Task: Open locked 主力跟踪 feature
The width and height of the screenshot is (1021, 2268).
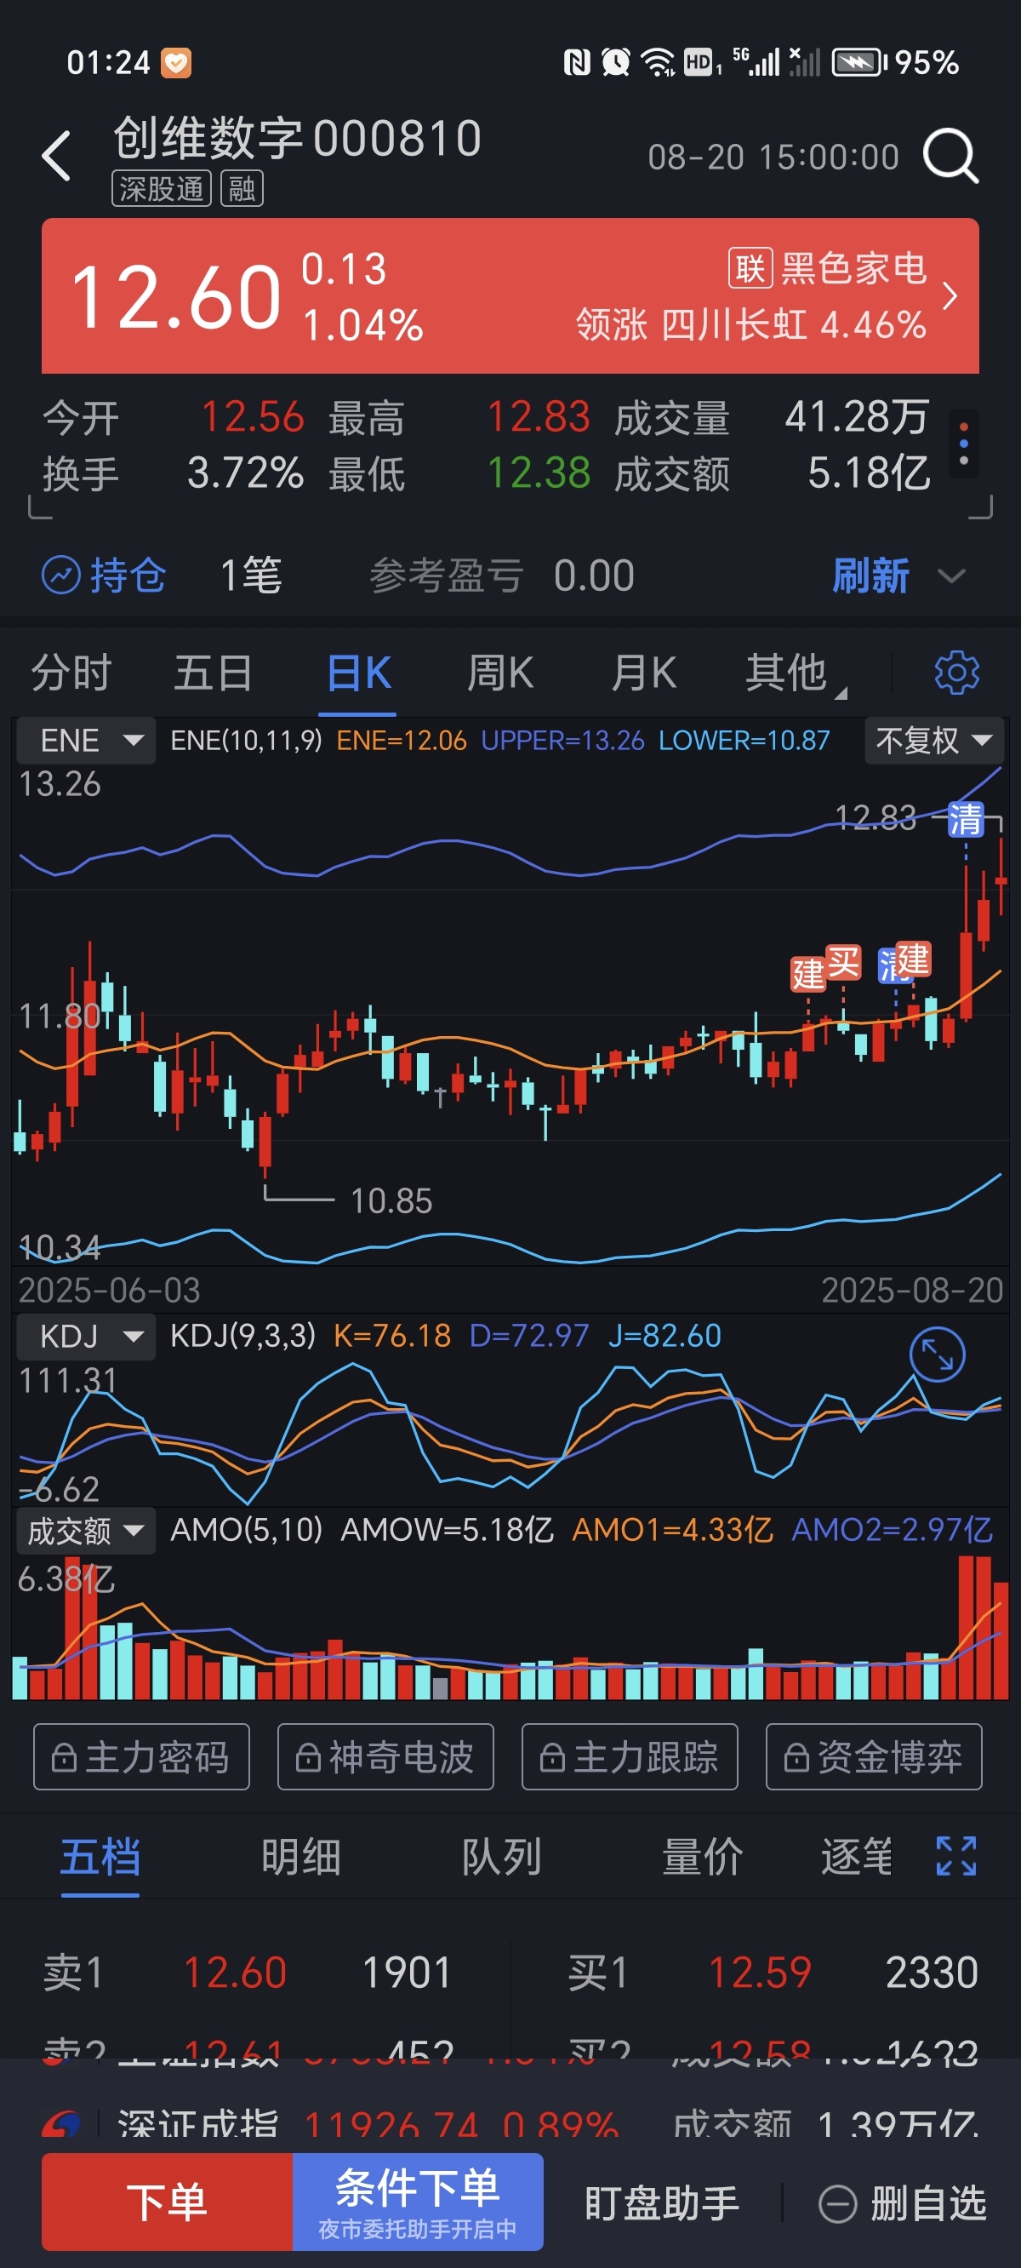Action: click(x=630, y=1757)
